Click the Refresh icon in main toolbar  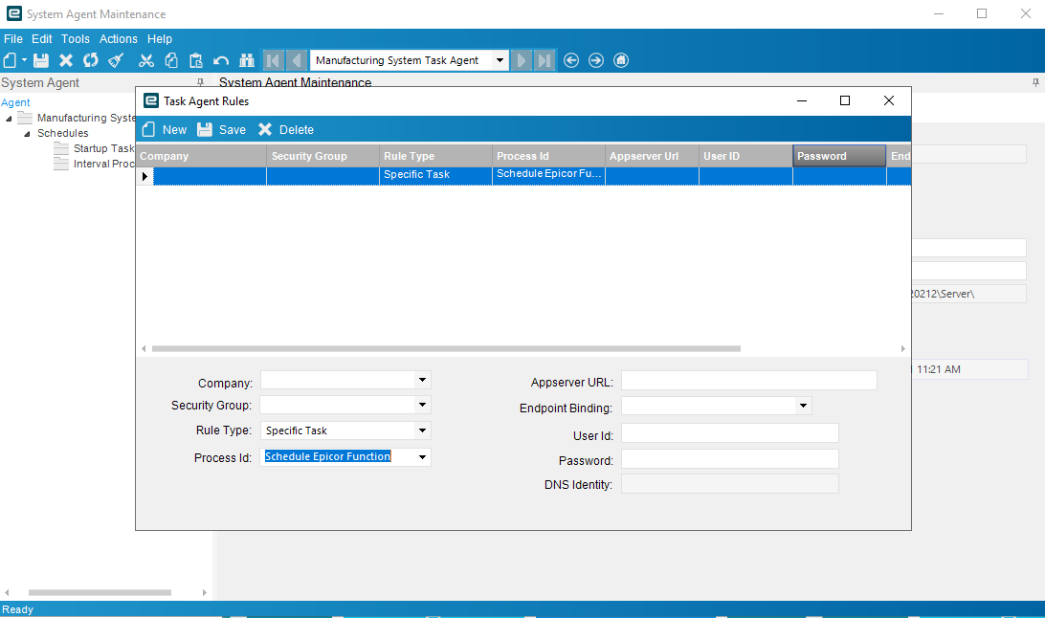[x=91, y=60]
